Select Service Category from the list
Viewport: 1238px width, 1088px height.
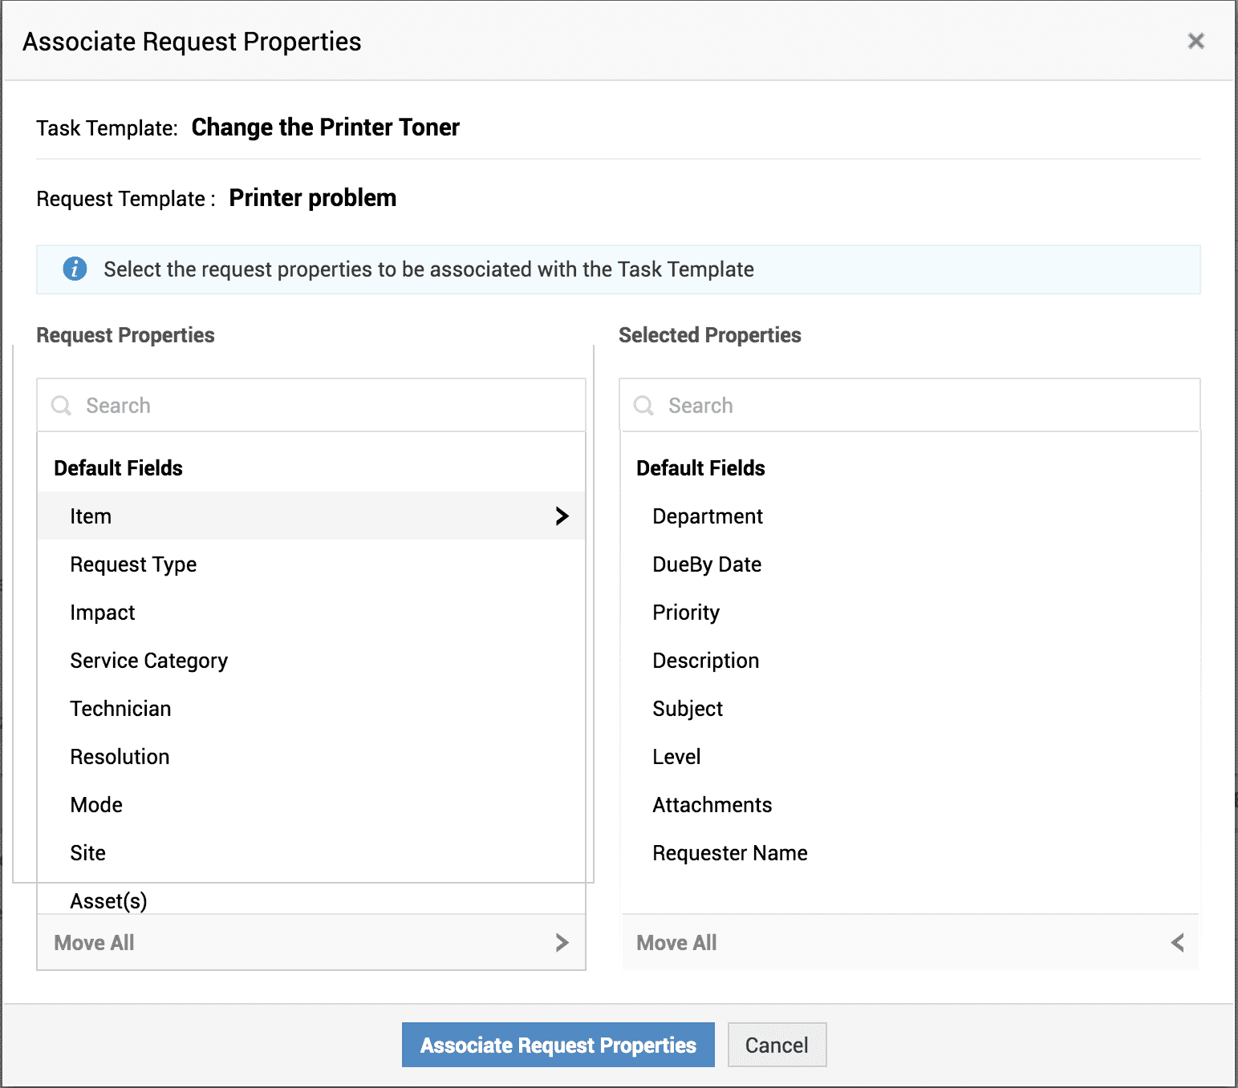point(149,661)
